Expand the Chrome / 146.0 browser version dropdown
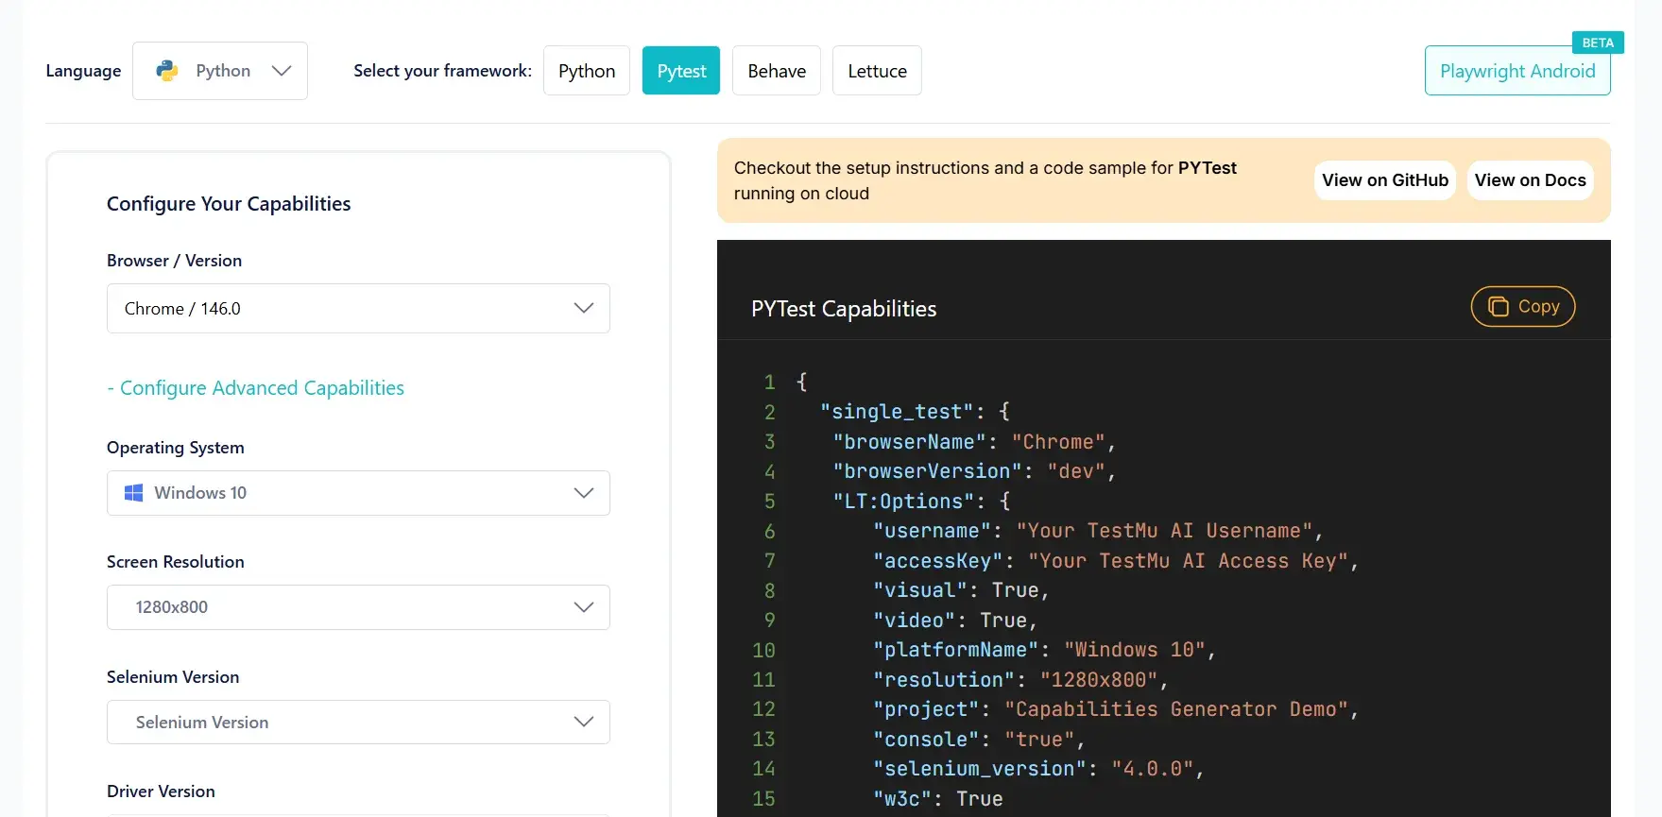Viewport: 1662px width, 817px height. [x=358, y=308]
